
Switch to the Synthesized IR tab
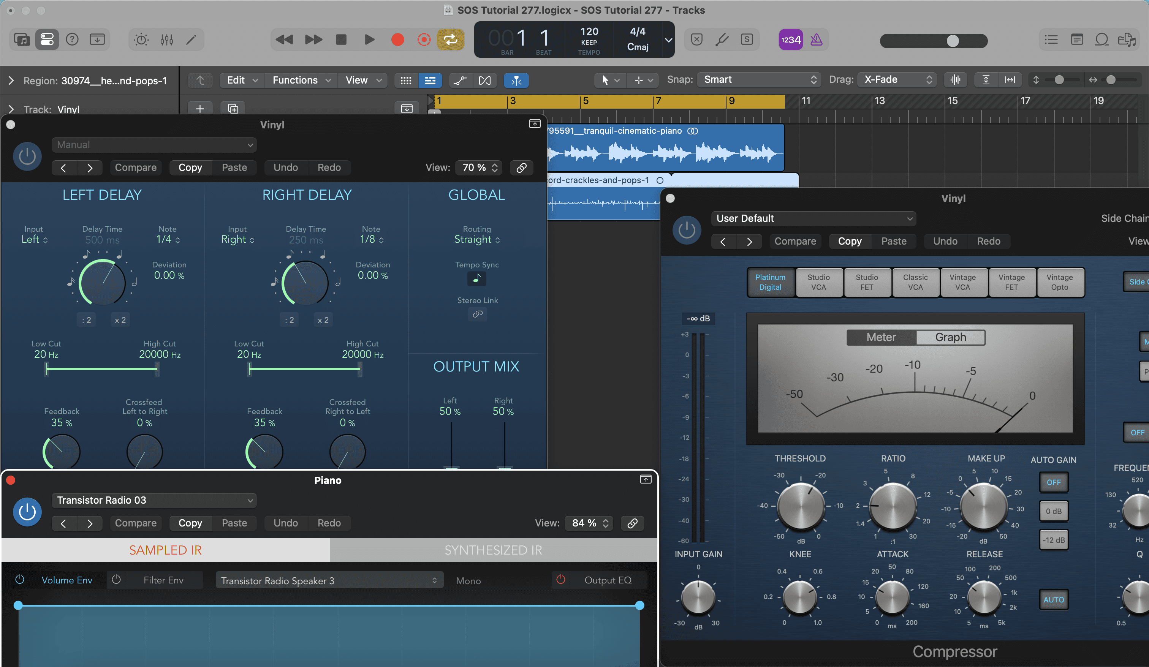[x=493, y=550]
